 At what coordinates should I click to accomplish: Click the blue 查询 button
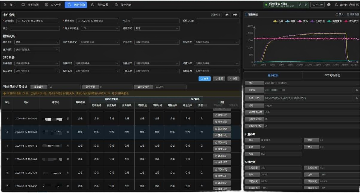click(205, 79)
